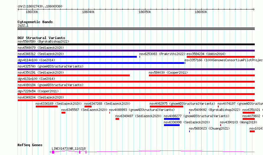Click the right arrow of the ruler
The image size is (263, 155).
coord(254,9)
